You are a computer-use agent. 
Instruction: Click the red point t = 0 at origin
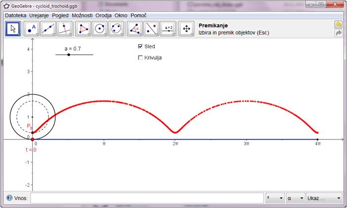[x=33, y=139]
